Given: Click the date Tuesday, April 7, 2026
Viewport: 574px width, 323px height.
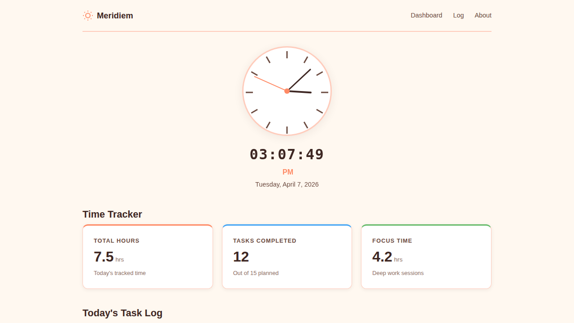Looking at the screenshot, I should (x=287, y=184).
